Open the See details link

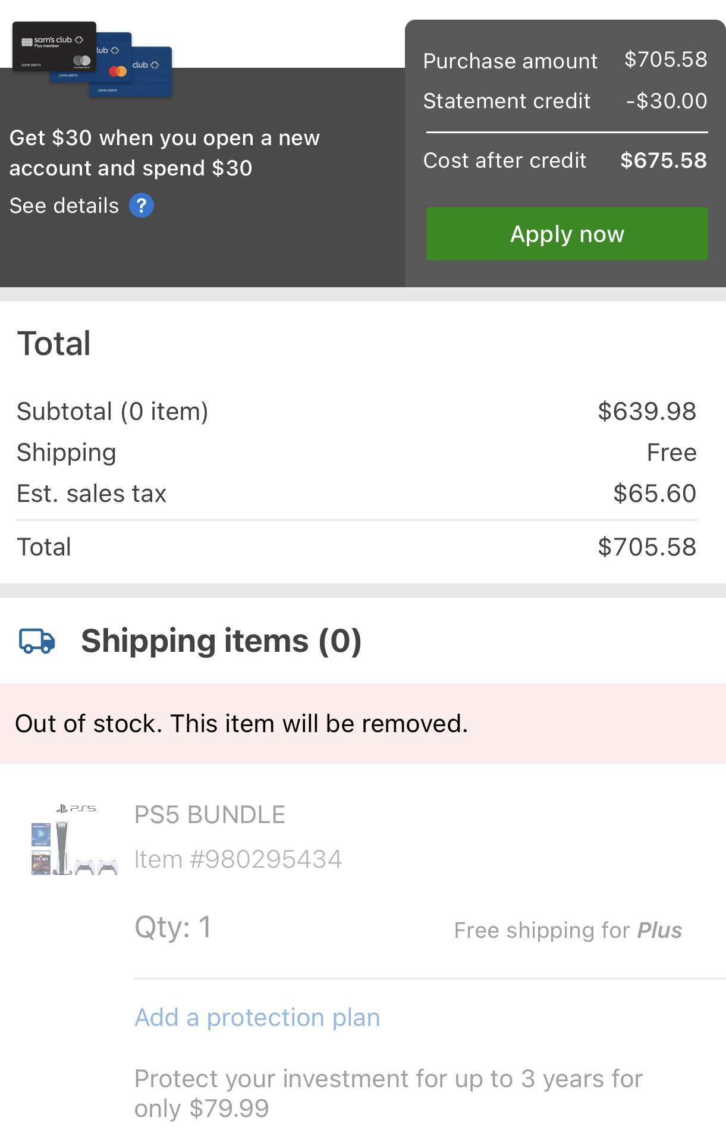click(x=64, y=206)
